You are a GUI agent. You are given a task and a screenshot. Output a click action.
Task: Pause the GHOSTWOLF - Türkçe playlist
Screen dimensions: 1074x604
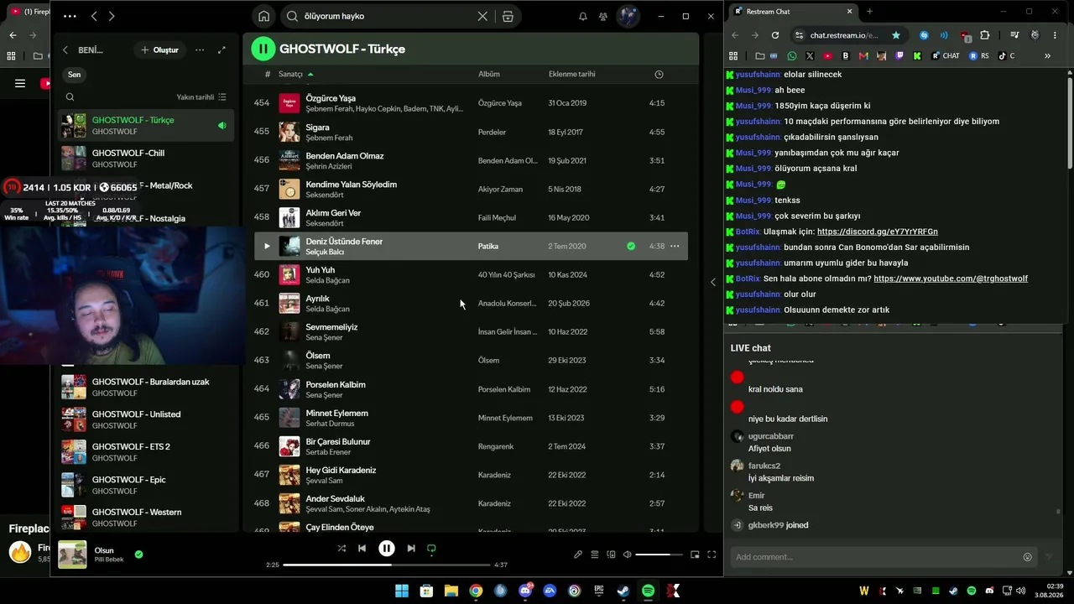[x=263, y=49]
